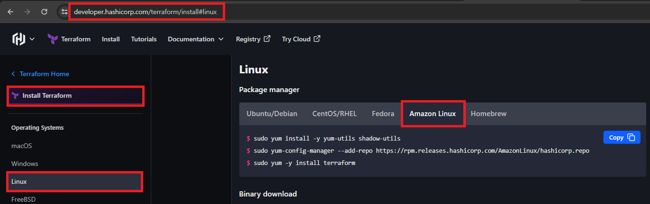Click the external link icon beside Registry

point(267,39)
